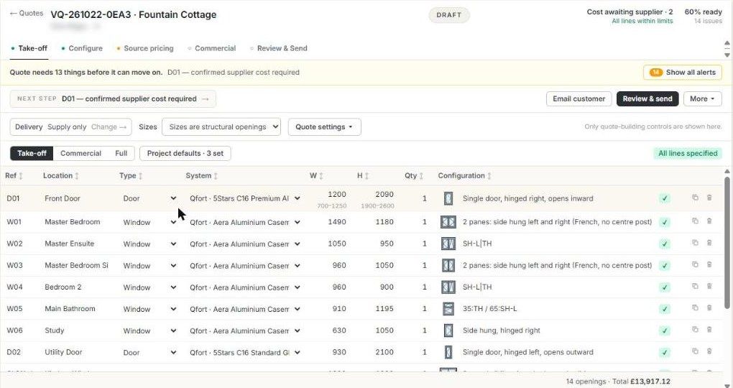733x388 pixels.
Task: Delete the W06 Study line
Action: [709, 329]
